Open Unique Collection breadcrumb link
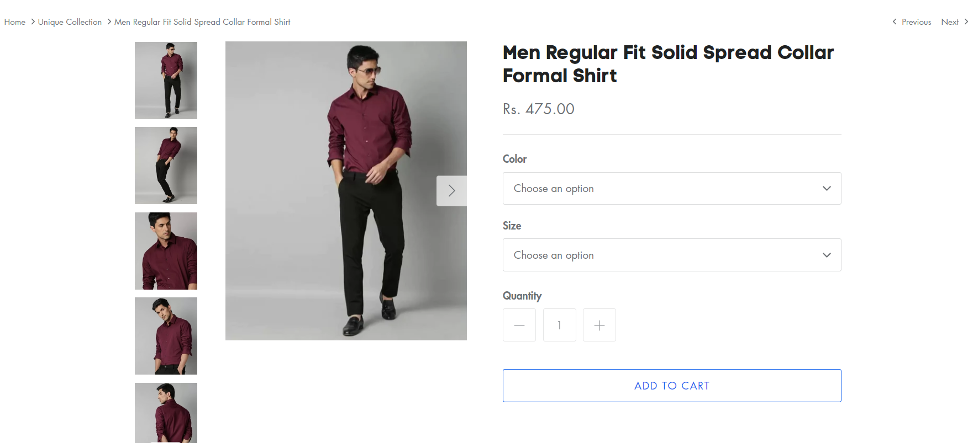 click(70, 22)
